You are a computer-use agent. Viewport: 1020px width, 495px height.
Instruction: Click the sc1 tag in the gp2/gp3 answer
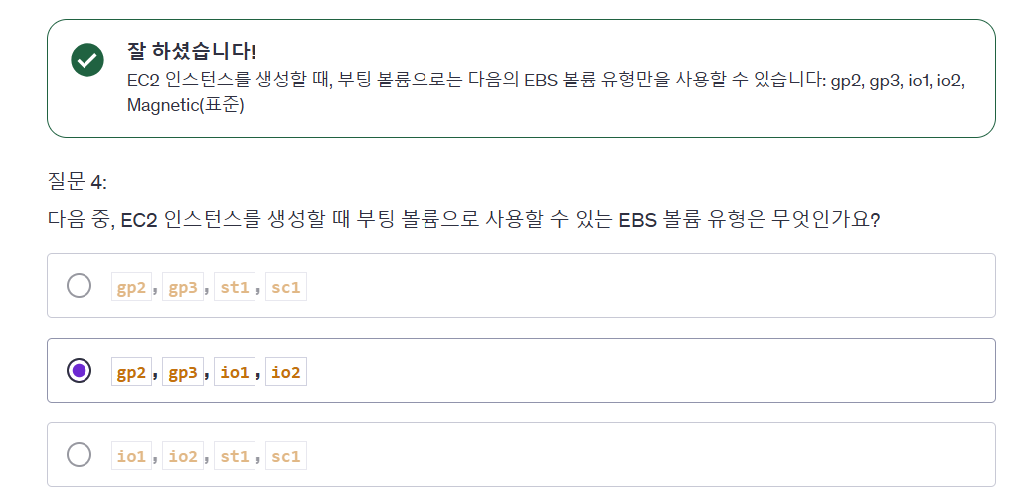[286, 287]
